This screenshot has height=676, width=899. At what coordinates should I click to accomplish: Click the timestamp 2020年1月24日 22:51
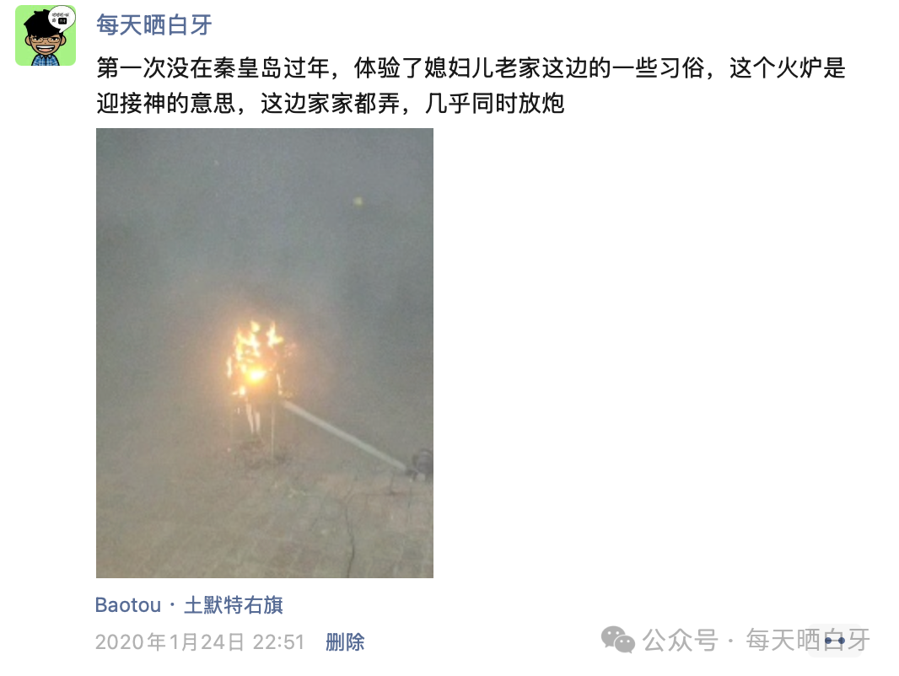(x=200, y=641)
